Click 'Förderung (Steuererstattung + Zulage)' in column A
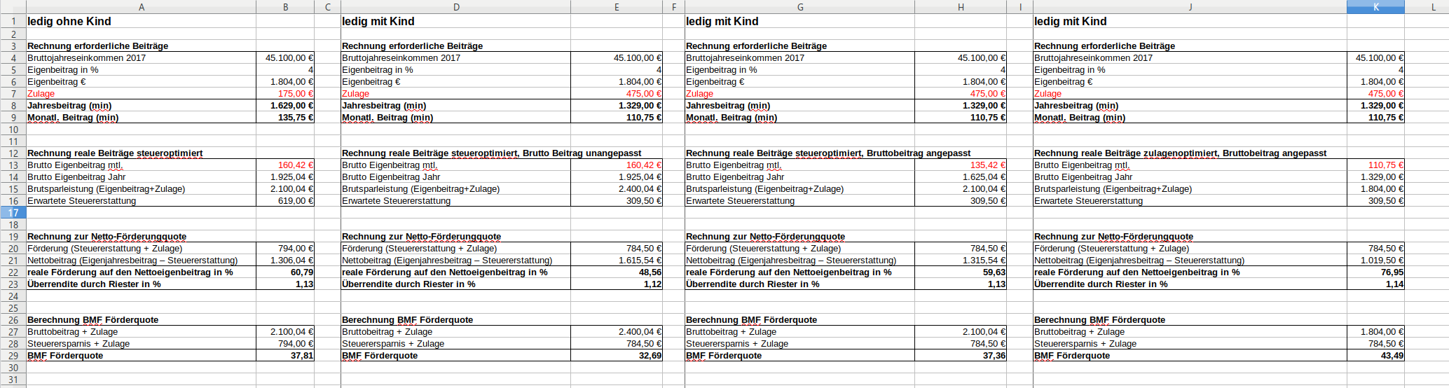This screenshot has width=1449, height=388. pyautogui.click(x=104, y=249)
